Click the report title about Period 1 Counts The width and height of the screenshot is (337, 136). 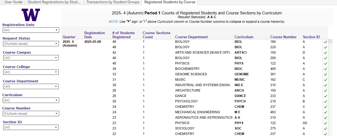click(x=197, y=13)
